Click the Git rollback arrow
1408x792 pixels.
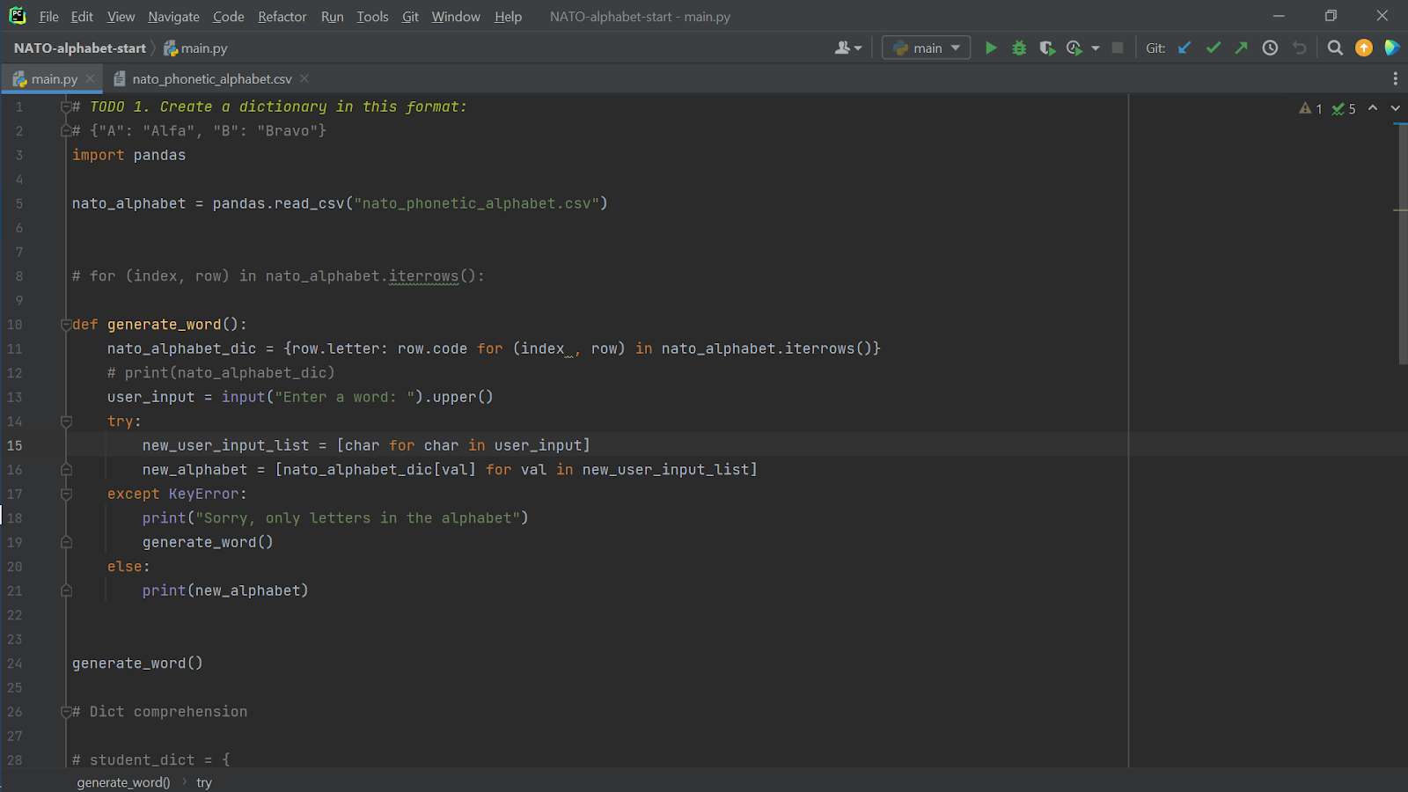(1299, 48)
